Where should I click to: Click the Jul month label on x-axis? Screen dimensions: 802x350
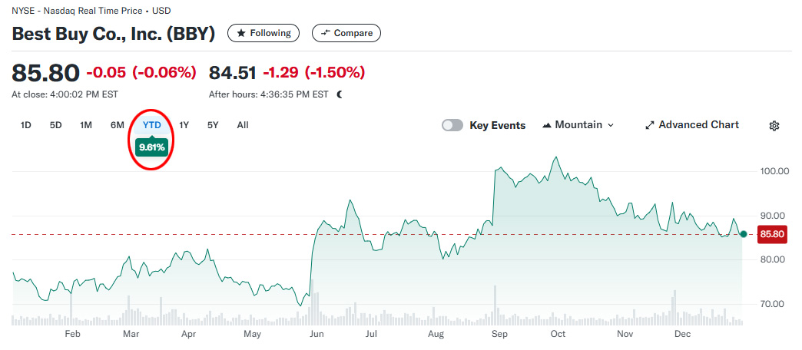tap(371, 334)
